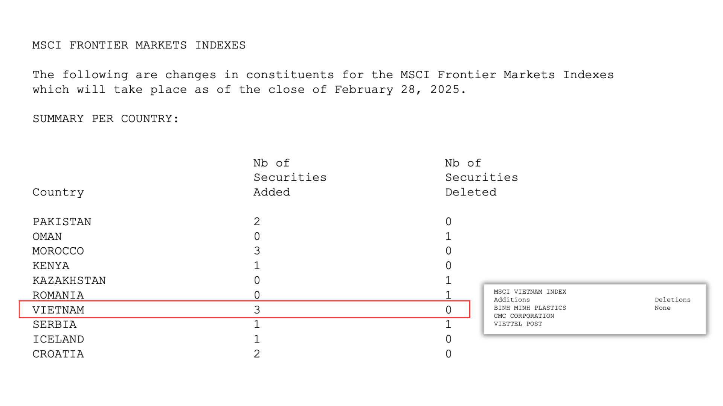
Task: Click the MSCI Frontier Markets Indexes heading
Action: point(139,45)
